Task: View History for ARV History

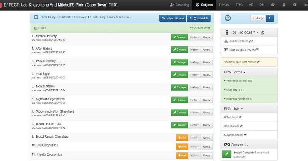Action: pyautogui.click(x=194, y=50)
